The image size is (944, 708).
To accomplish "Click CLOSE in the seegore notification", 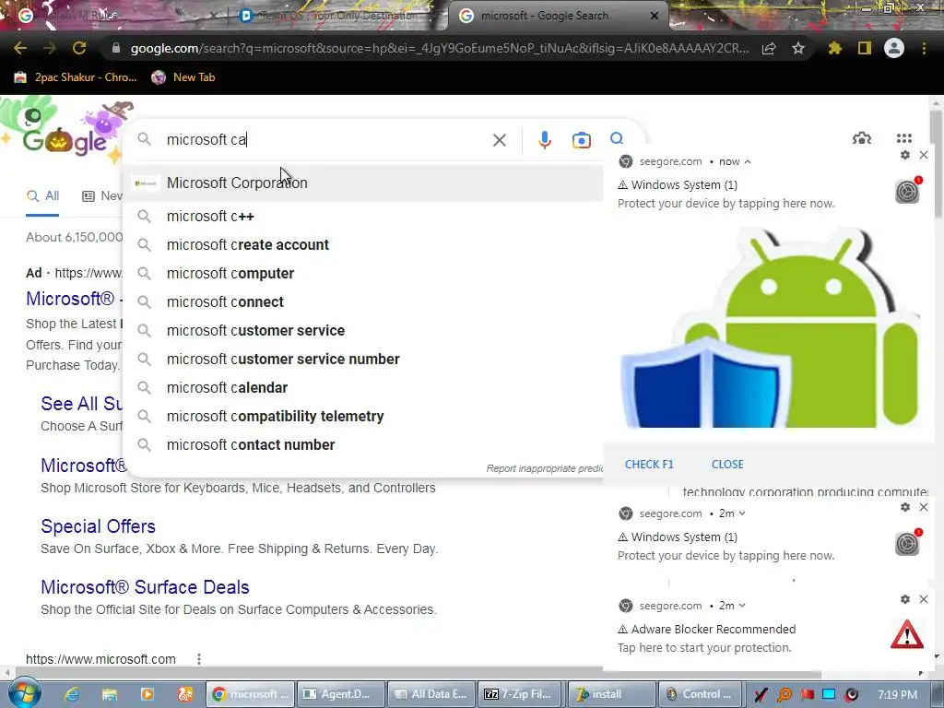I will coord(727,465).
